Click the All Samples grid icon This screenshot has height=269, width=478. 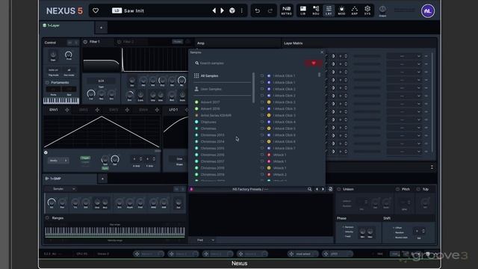tap(196, 75)
